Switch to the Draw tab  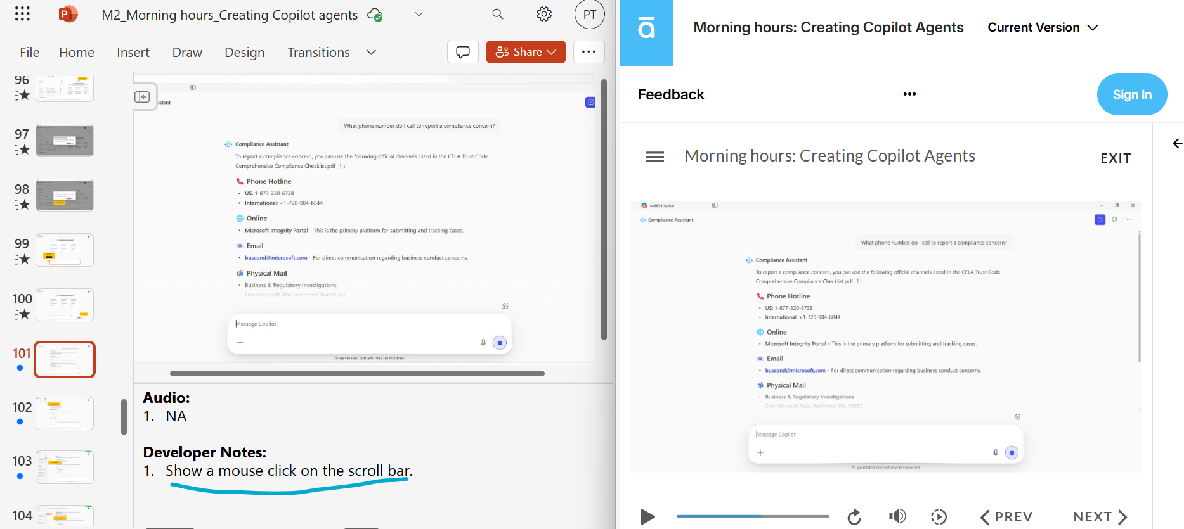187,53
